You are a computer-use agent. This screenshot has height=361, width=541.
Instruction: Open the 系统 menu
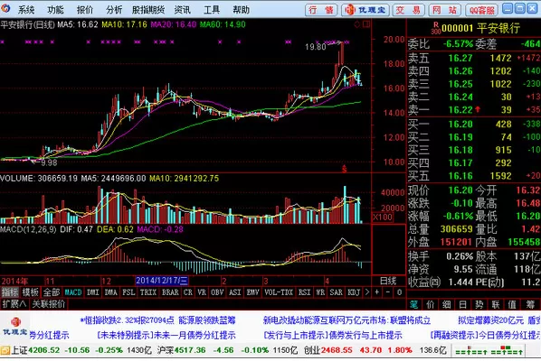26,10
